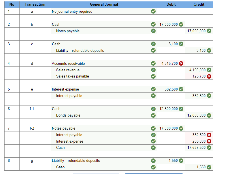
Task: Click green check beside debit 1,550
Action: 181,161
